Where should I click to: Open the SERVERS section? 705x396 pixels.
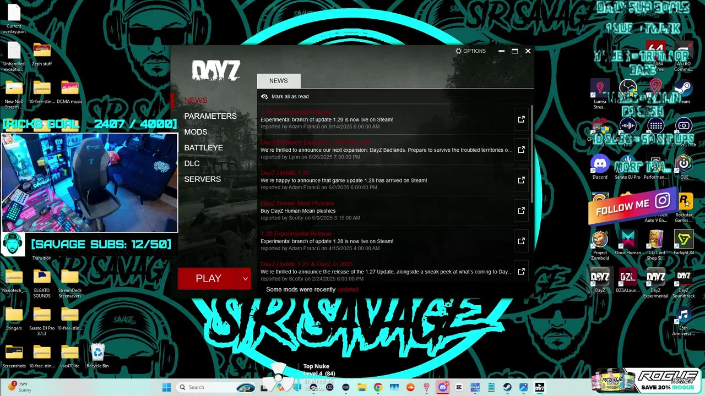pyautogui.click(x=202, y=179)
